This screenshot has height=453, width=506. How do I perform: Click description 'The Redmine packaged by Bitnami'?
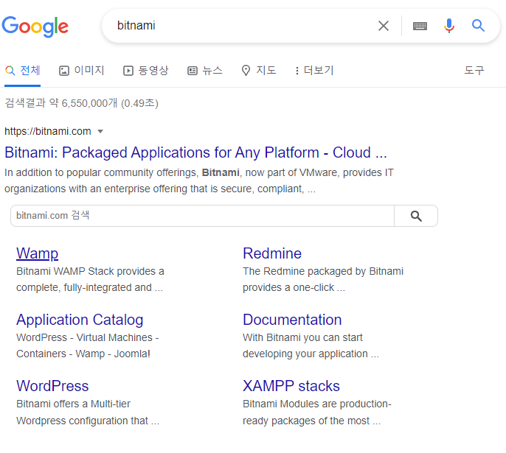click(323, 271)
